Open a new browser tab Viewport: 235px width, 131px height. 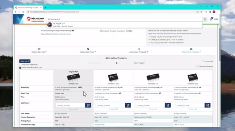pos(45,8)
